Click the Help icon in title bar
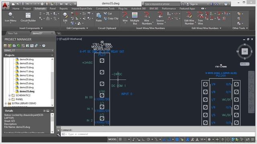 tap(226, 4)
